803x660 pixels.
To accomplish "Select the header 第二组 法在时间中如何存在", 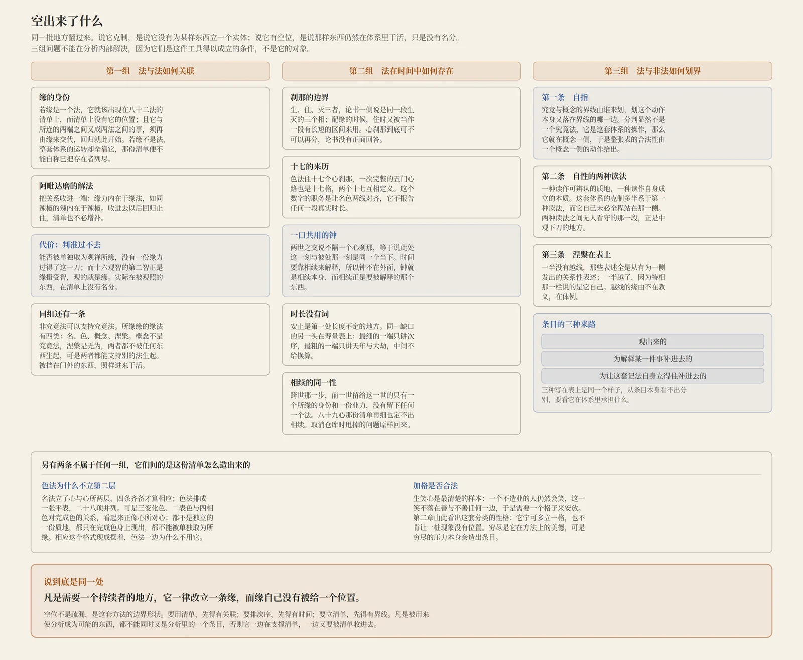I will (x=401, y=71).
